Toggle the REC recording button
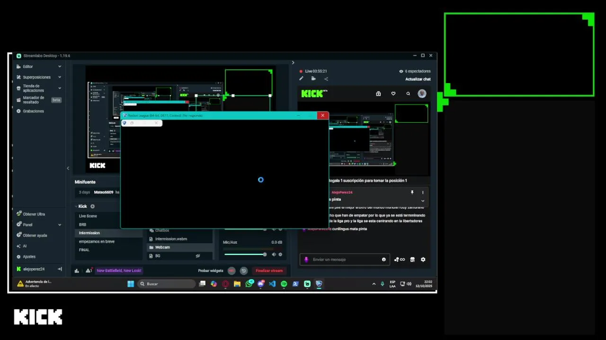This screenshot has width=606, height=340. click(232, 271)
